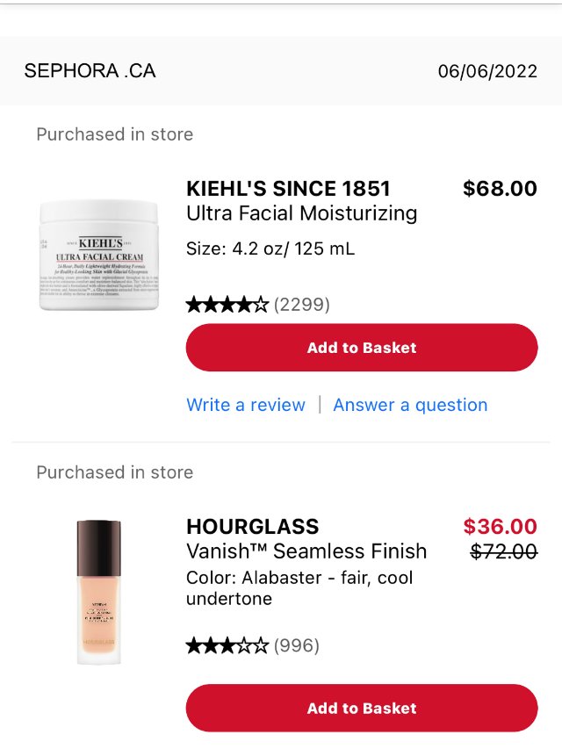
Task: Add Hourglass Vanish foundation to basket
Action: click(361, 708)
